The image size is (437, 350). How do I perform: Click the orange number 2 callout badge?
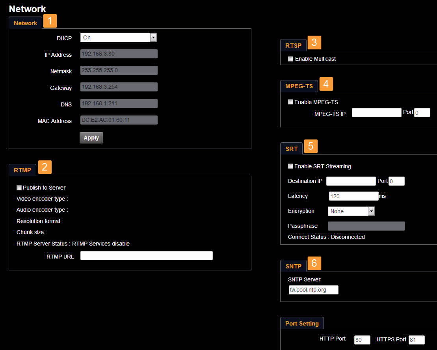point(45,168)
